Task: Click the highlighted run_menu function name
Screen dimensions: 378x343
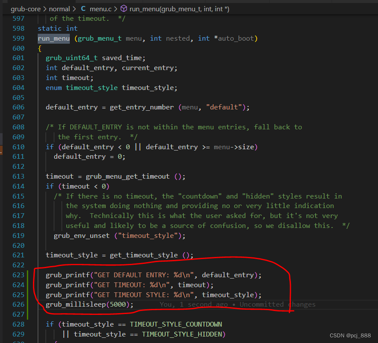Action: [x=53, y=38]
